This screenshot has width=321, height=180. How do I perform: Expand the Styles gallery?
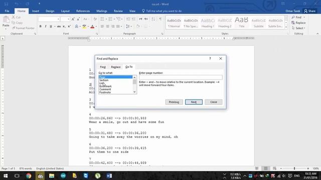(286, 27)
